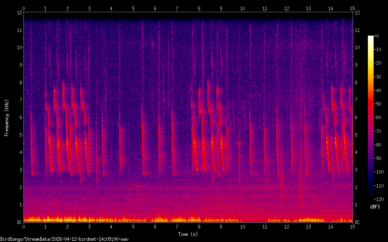The width and height of the screenshot is (388, 242).
Task: Click the "Frequency (kHz)" vertical axis label
Action: (7, 118)
